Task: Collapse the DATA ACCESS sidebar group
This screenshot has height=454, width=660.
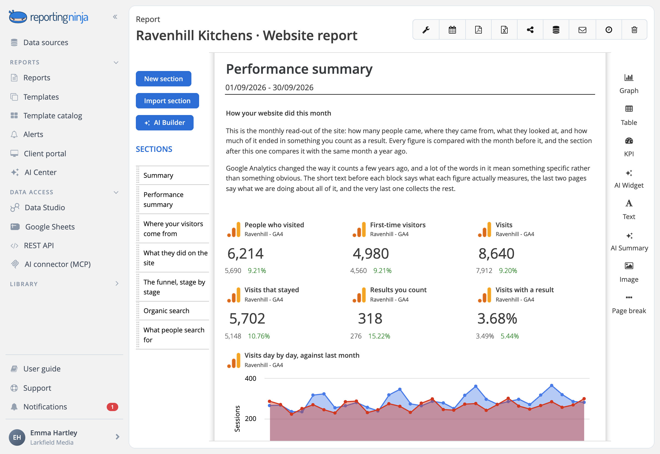Action: 116,192
